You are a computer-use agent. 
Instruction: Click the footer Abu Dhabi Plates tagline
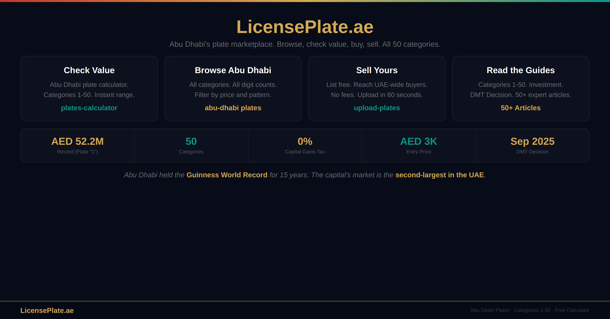tap(530, 310)
